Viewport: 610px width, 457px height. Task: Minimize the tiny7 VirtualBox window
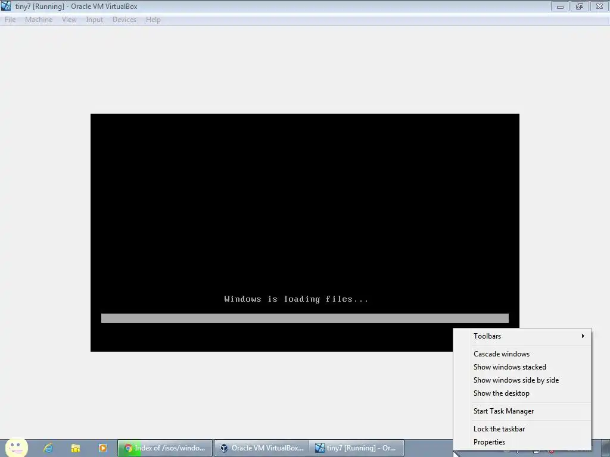560,6
